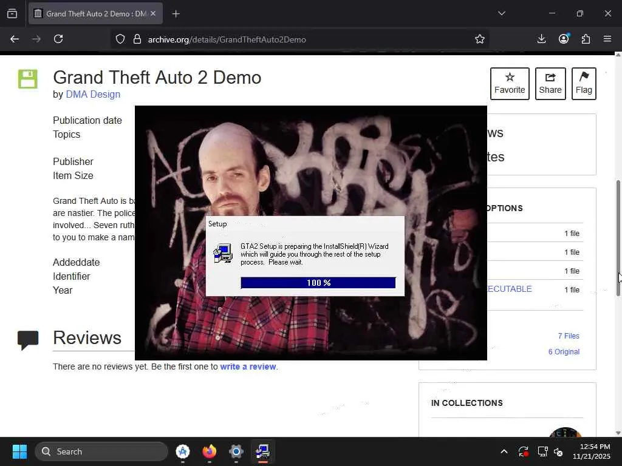Open the Firefox hamburger application menu
Image resolution: width=622 pixels, height=466 pixels.
607,39
